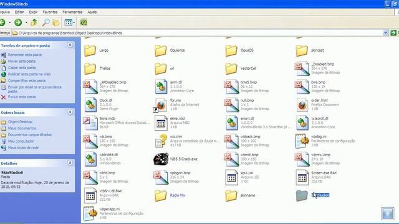399x224 pixels.
Task: Open the Ferramentas menu
Action: (x=72, y=12)
